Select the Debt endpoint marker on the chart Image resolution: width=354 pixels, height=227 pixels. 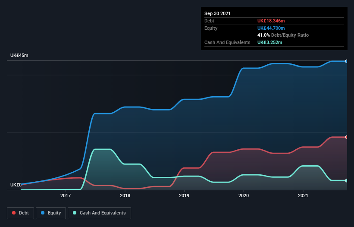(x=347, y=137)
